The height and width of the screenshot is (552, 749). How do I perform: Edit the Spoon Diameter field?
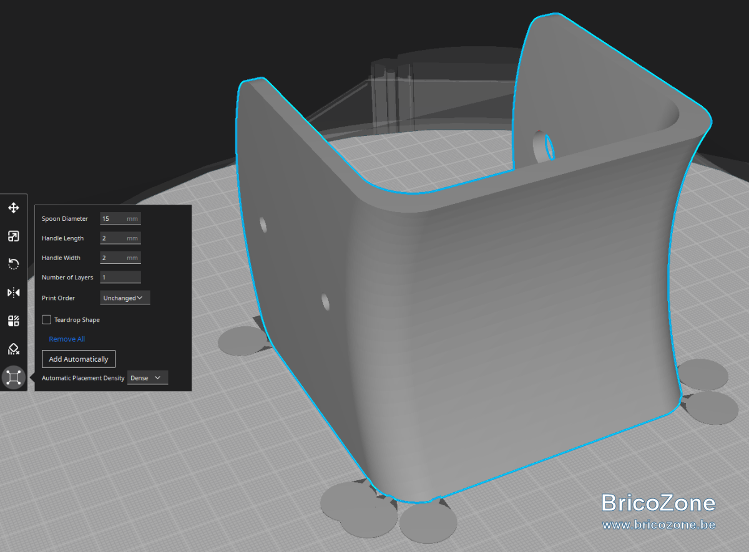click(120, 218)
